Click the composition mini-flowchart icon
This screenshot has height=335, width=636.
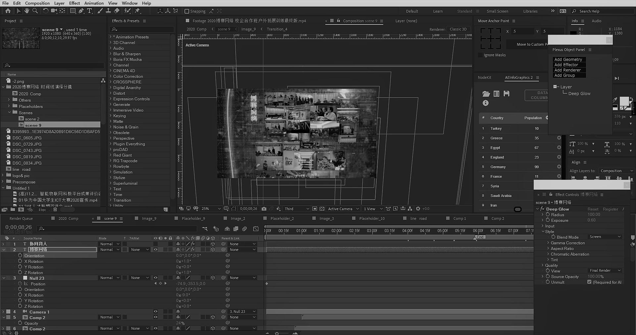tap(205, 229)
